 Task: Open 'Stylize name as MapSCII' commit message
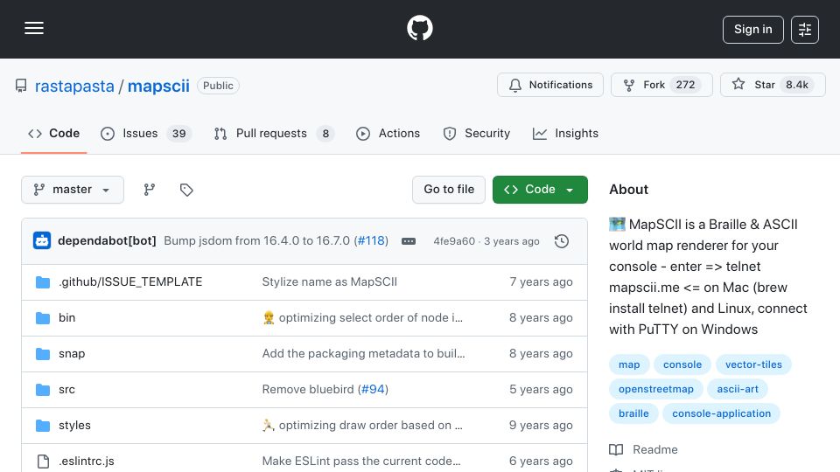330,282
